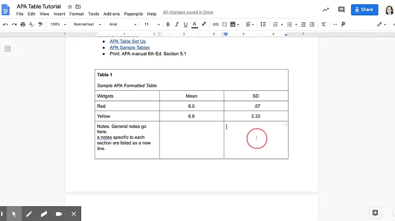This screenshot has height=221, width=395.
Task: Open the Help menu
Action: click(x=151, y=14)
